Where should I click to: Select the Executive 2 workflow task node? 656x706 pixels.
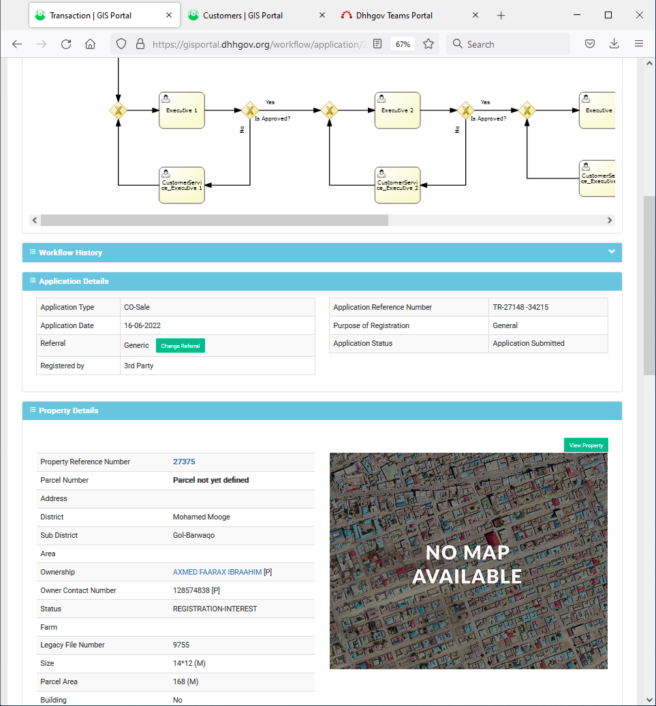click(397, 110)
